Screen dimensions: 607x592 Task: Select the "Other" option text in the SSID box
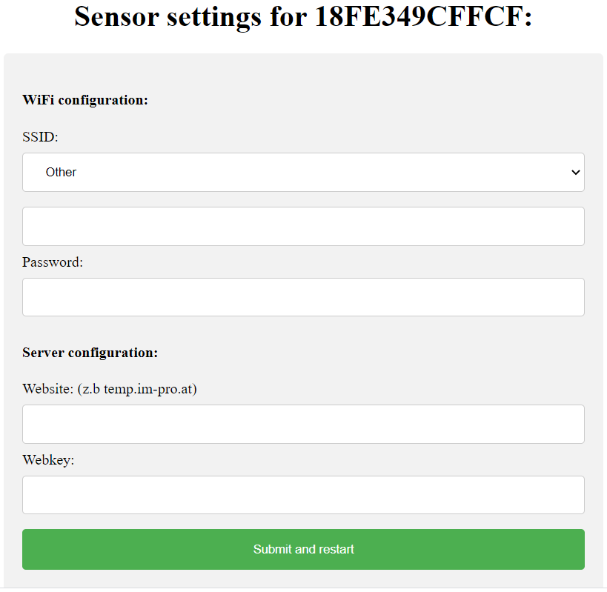(x=62, y=172)
